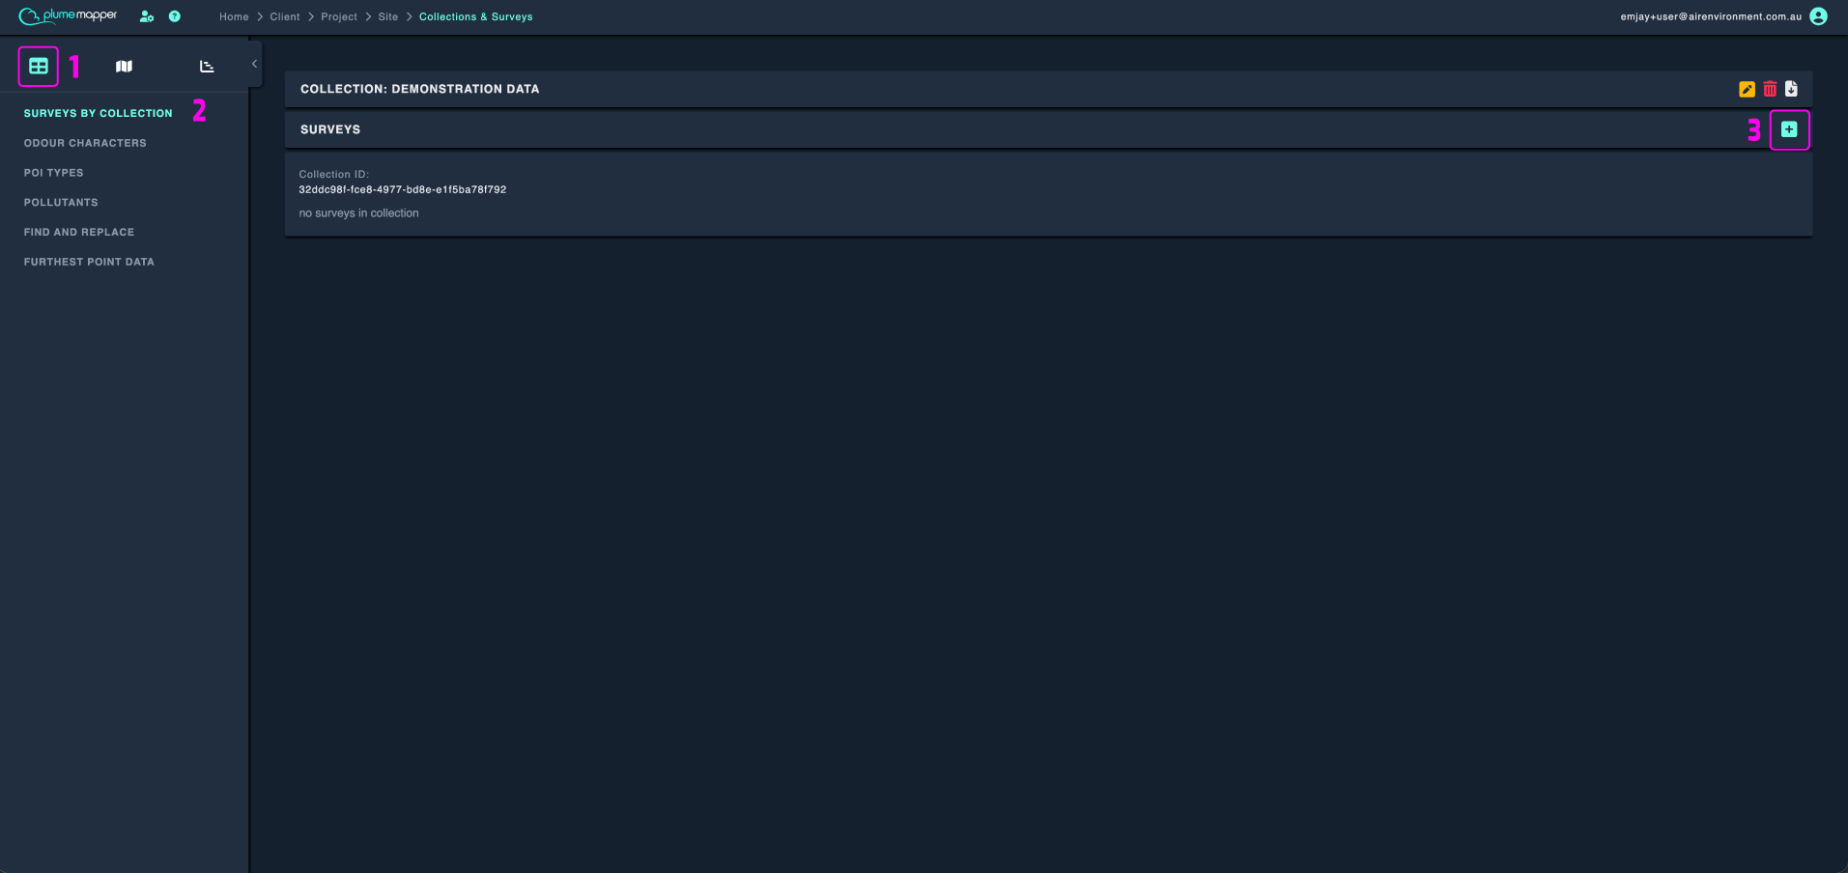This screenshot has height=873, width=1848.
Task: Select the collection ID value text
Action: [x=403, y=189]
